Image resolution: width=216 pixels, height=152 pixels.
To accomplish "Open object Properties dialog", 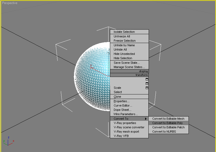I will pos(129,101).
